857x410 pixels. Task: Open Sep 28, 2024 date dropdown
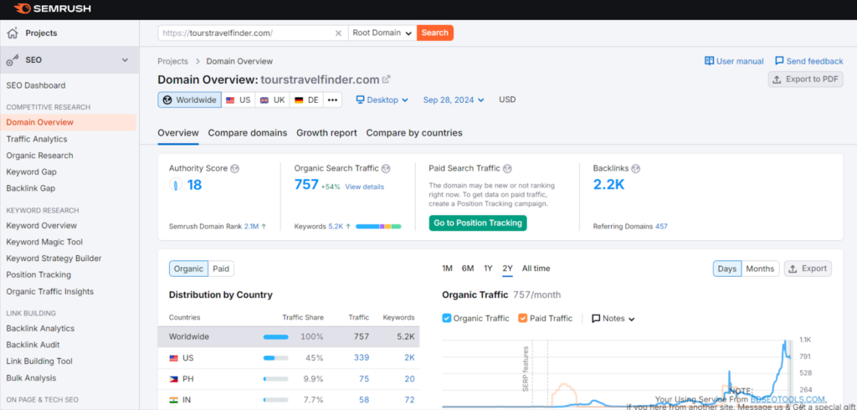click(454, 100)
